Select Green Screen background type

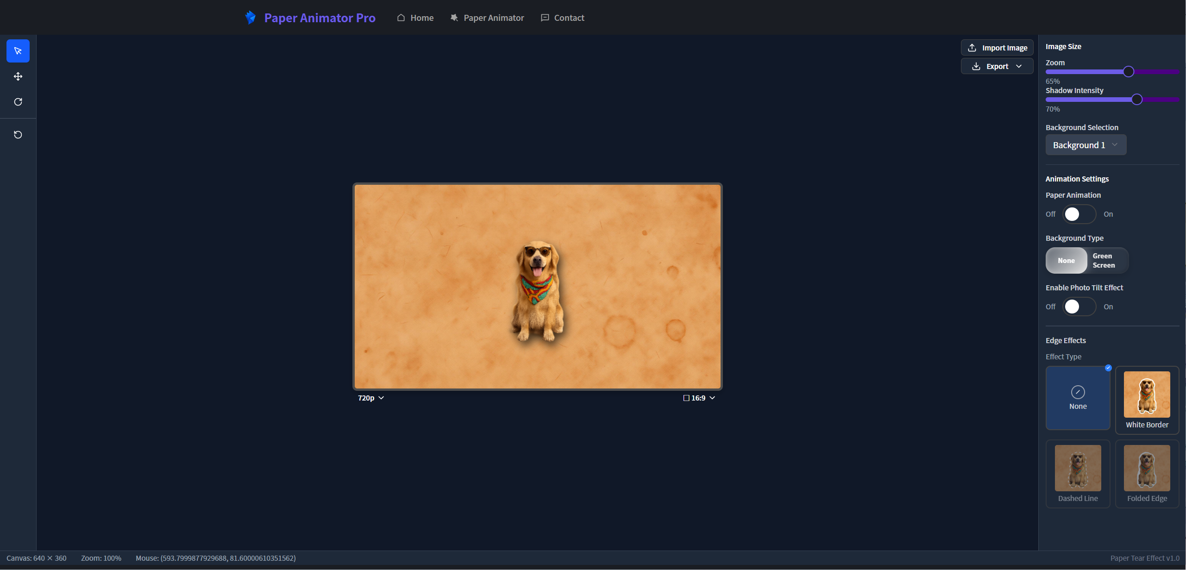coord(1104,261)
